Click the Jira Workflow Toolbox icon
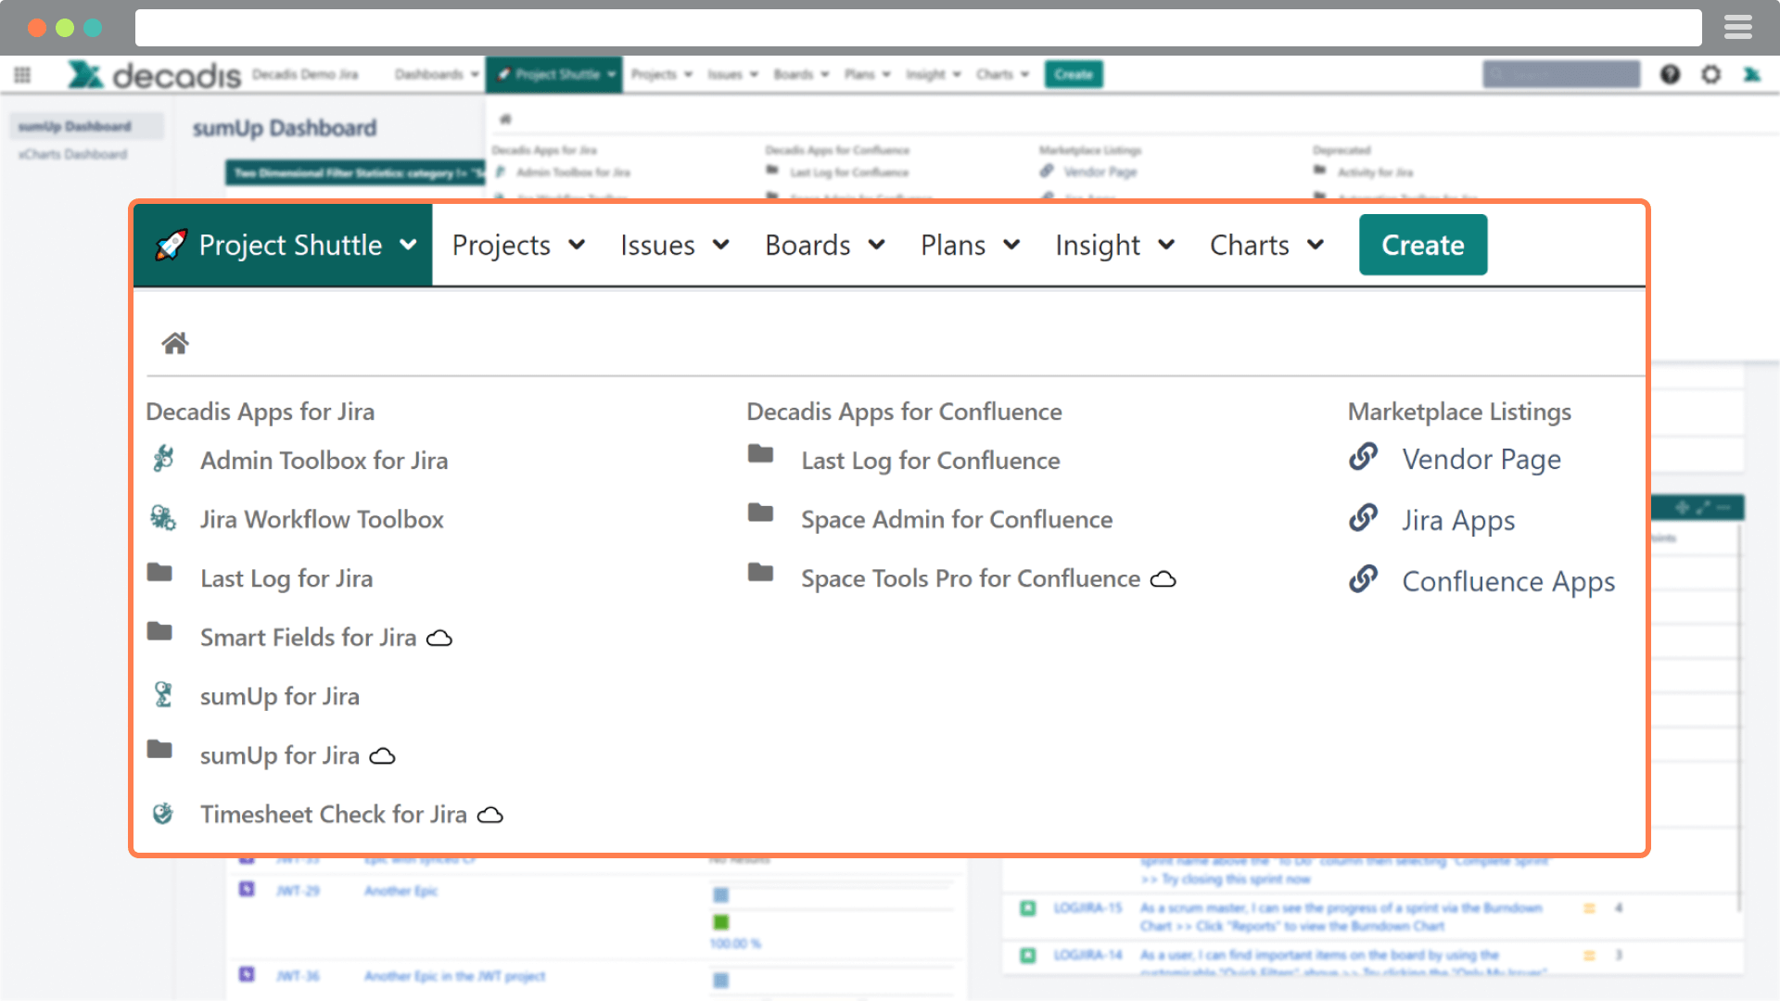The width and height of the screenshot is (1780, 1001). (x=163, y=518)
